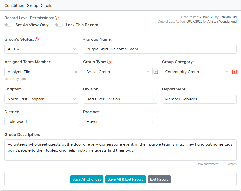The height and width of the screenshot is (191, 241).
Task: Open the Group Type dropdown showing Social Group
Action: 118,72
